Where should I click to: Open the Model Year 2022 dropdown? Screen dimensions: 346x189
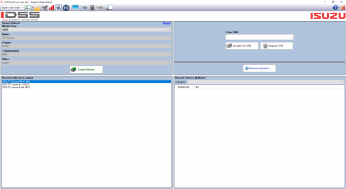pyautogui.click(x=86, y=30)
